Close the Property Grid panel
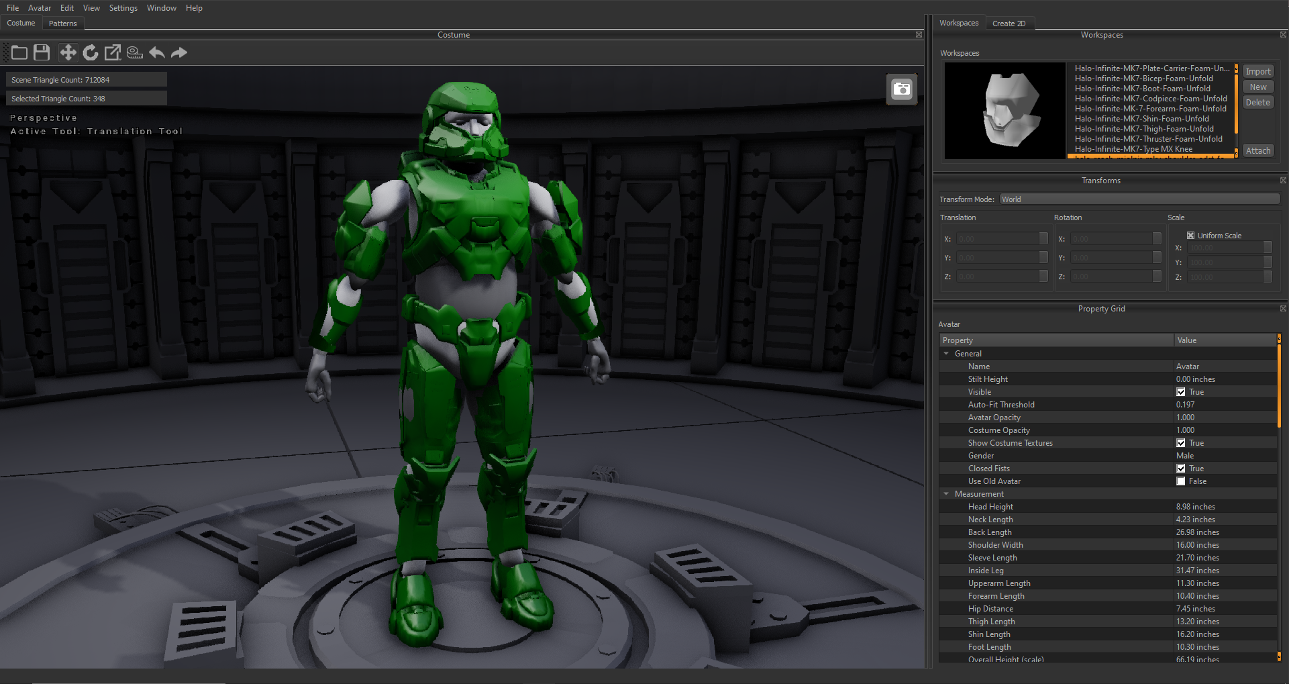The height and width of the screenshot is (684, 1289). point(1283,309)
